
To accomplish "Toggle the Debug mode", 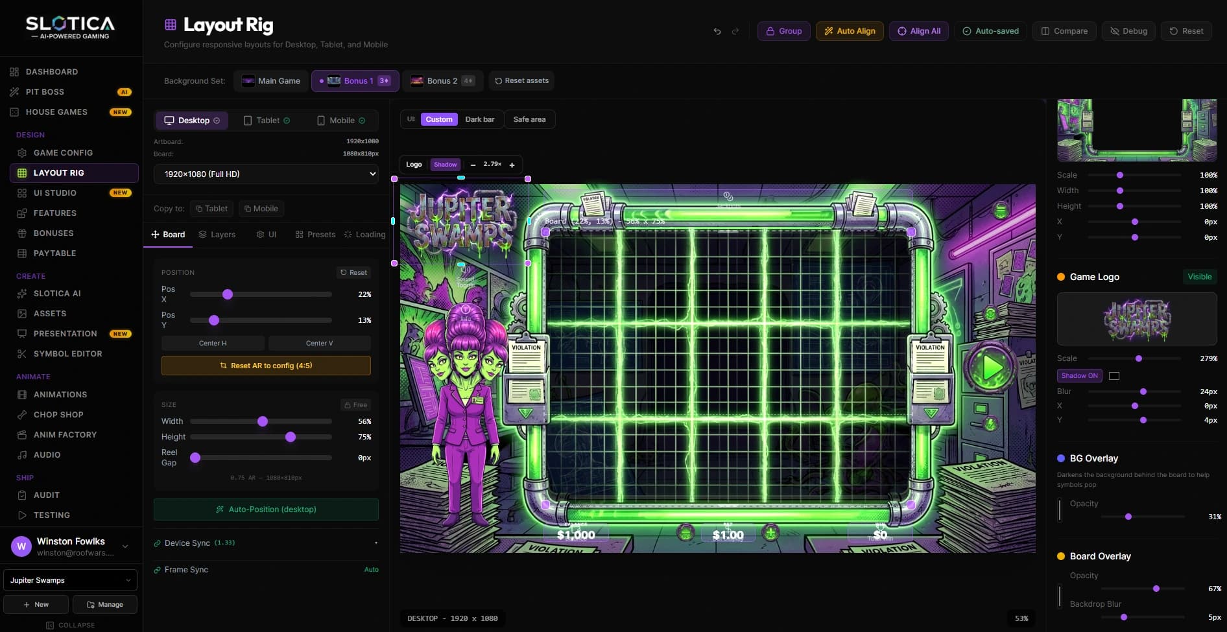I will tap(1128, 31).
